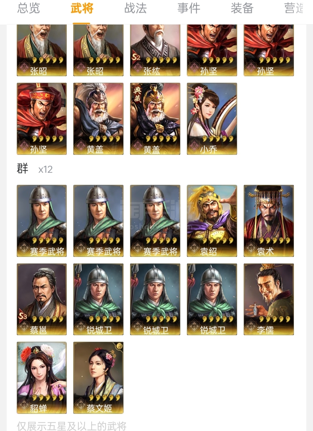Select the 貂蝉 general card
Image resolution: width=313 pixels, height=431 pixels.
[42, 378]
